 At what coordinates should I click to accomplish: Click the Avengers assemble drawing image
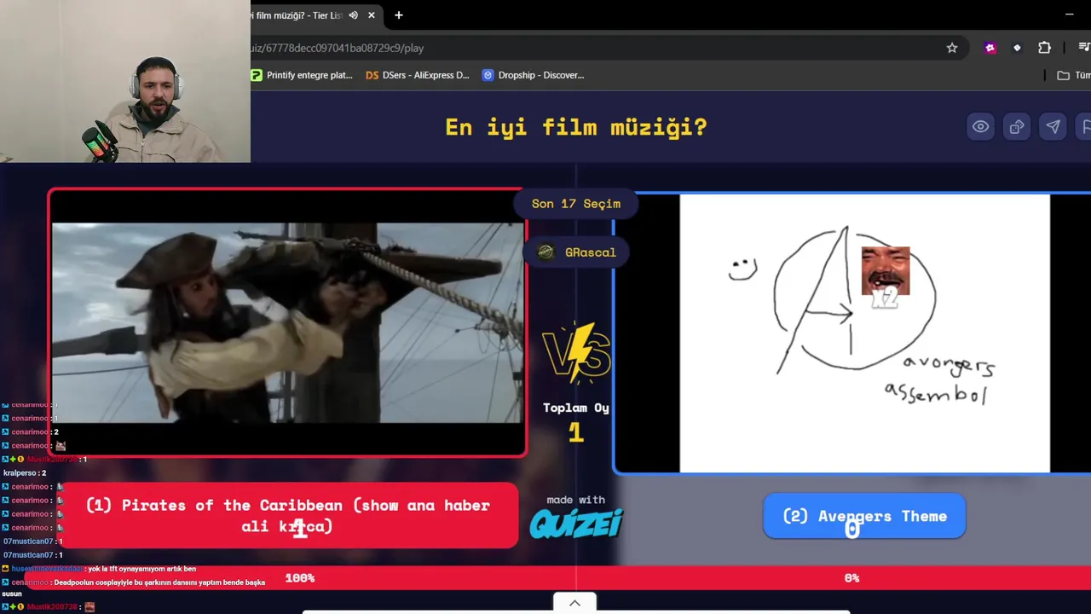pos(864,333)
